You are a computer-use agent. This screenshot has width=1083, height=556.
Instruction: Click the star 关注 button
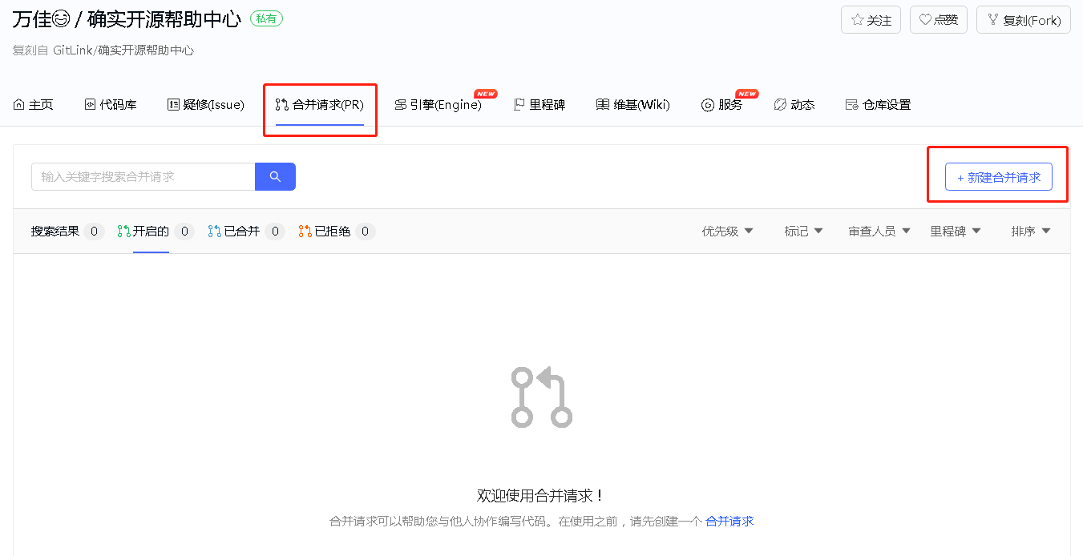pos(871,20)
